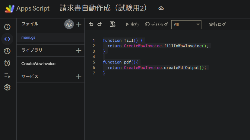Click the ライブラリ section header
Screen dimensions: 250x140
click(x=32, y=50)
